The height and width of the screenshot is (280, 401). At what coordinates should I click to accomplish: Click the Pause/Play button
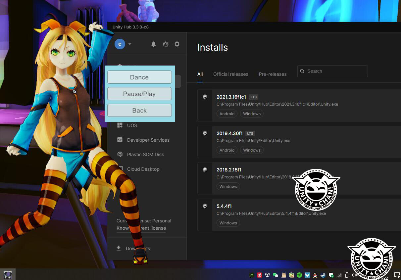(139, 94)
